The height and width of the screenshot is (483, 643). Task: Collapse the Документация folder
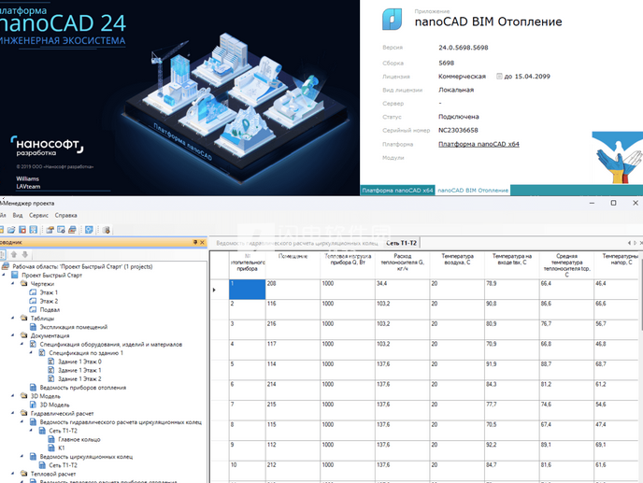click(13, 335)
